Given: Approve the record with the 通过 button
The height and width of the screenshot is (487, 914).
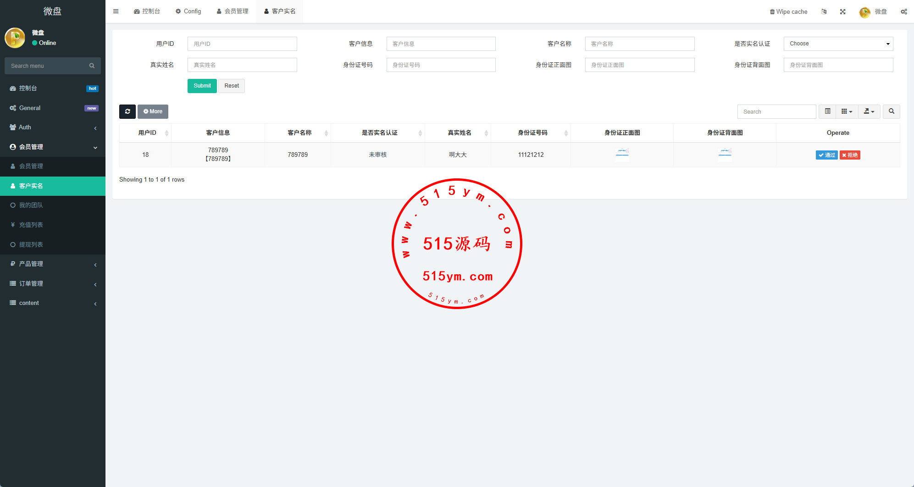Looking at the screenshot, I should pyautogui.click(x=826, y=155).
